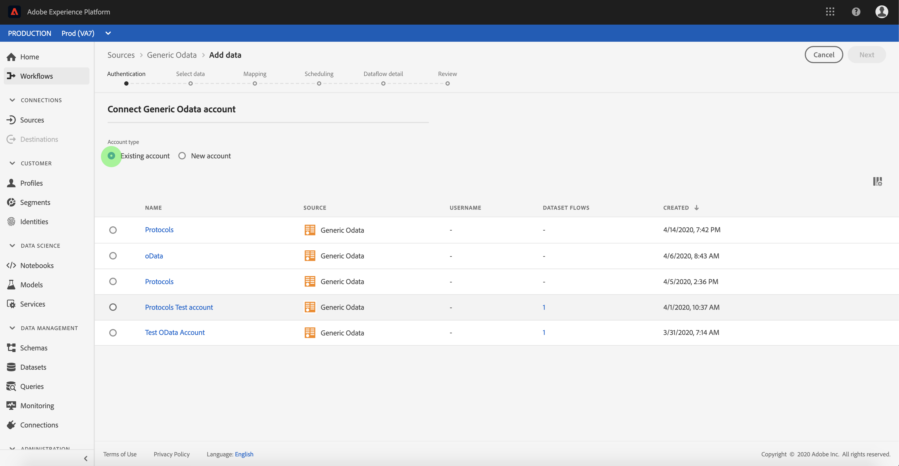Open the app switcher grid icon

click(830, 12)
